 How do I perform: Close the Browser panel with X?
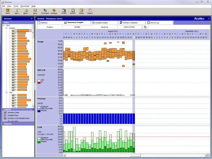point(32,19)
